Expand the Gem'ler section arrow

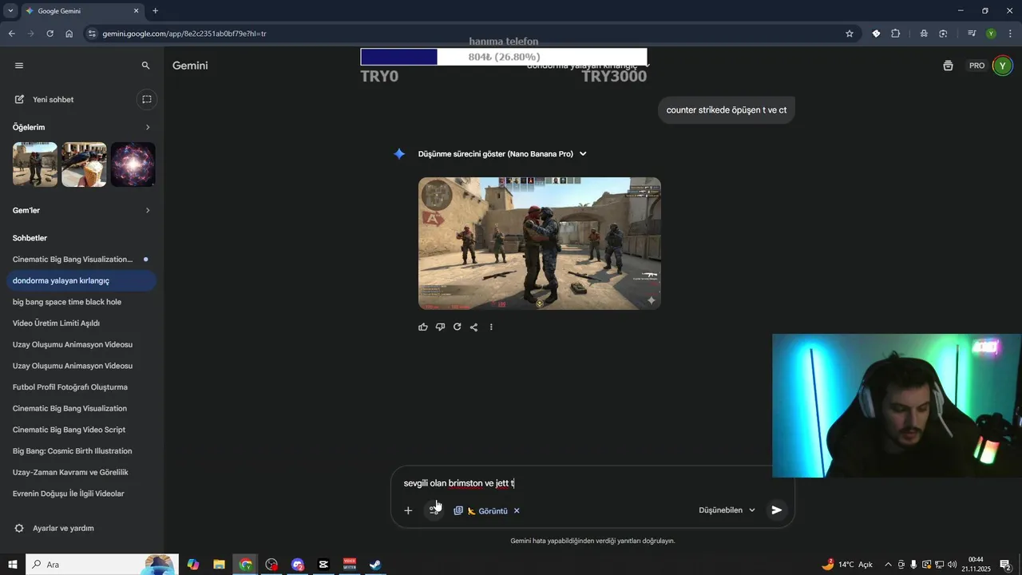pos(148,210)
